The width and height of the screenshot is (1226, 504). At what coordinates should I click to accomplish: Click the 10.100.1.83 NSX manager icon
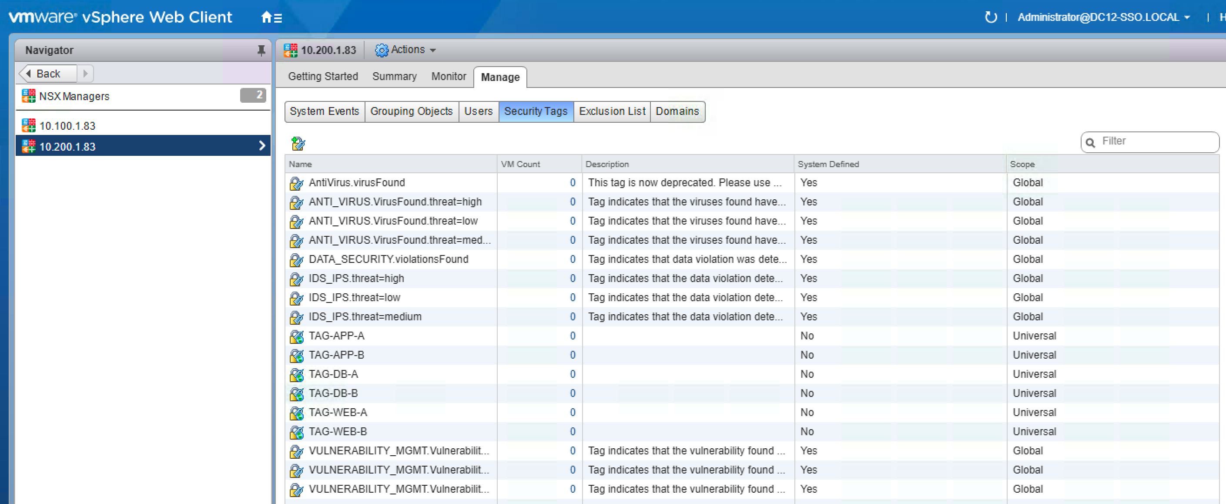coord(29,126)
